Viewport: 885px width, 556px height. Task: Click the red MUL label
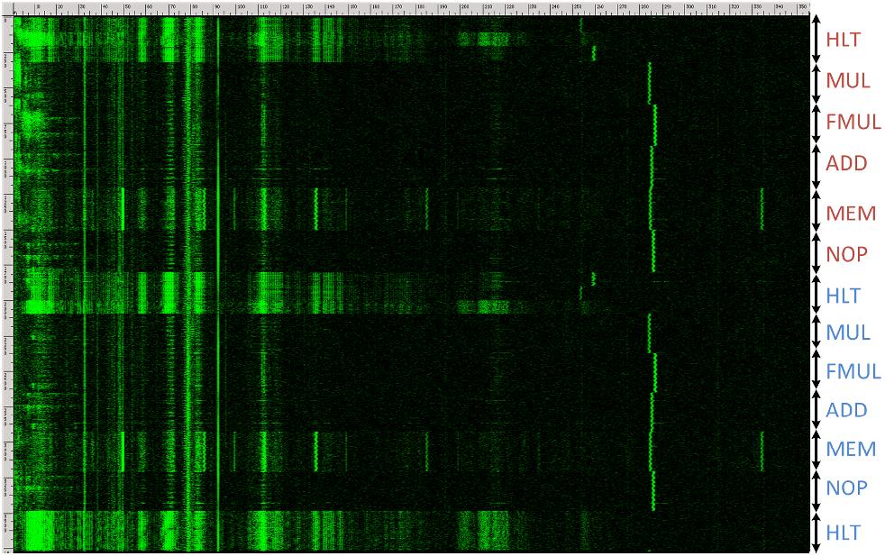point(848,81)
